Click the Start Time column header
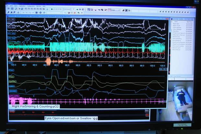 (x=189, y=22)
